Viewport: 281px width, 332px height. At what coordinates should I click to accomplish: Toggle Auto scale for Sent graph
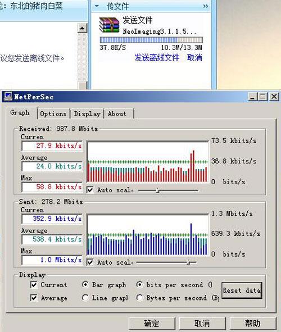click(x=90, y=262)
